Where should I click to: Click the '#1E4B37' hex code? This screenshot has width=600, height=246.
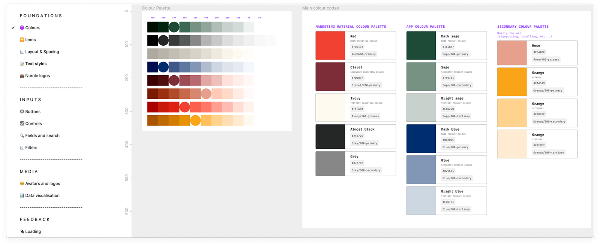448,47
